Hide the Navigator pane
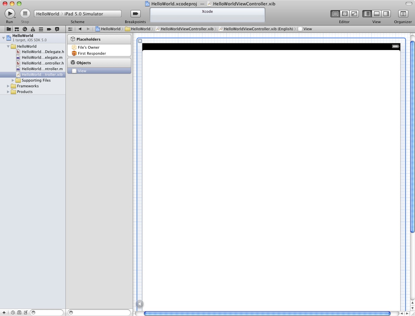 (367, 14)
